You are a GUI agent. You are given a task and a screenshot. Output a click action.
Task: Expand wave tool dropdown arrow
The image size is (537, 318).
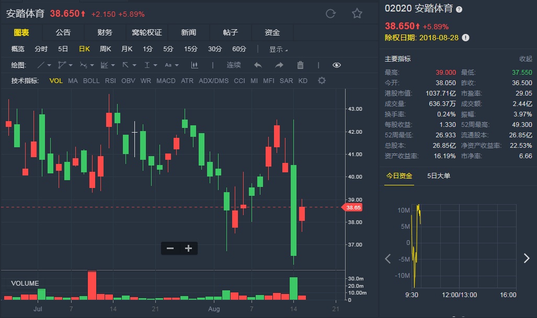92,65
